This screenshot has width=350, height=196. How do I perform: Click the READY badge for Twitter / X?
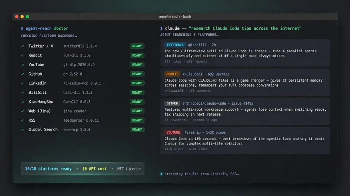[137, 46]
